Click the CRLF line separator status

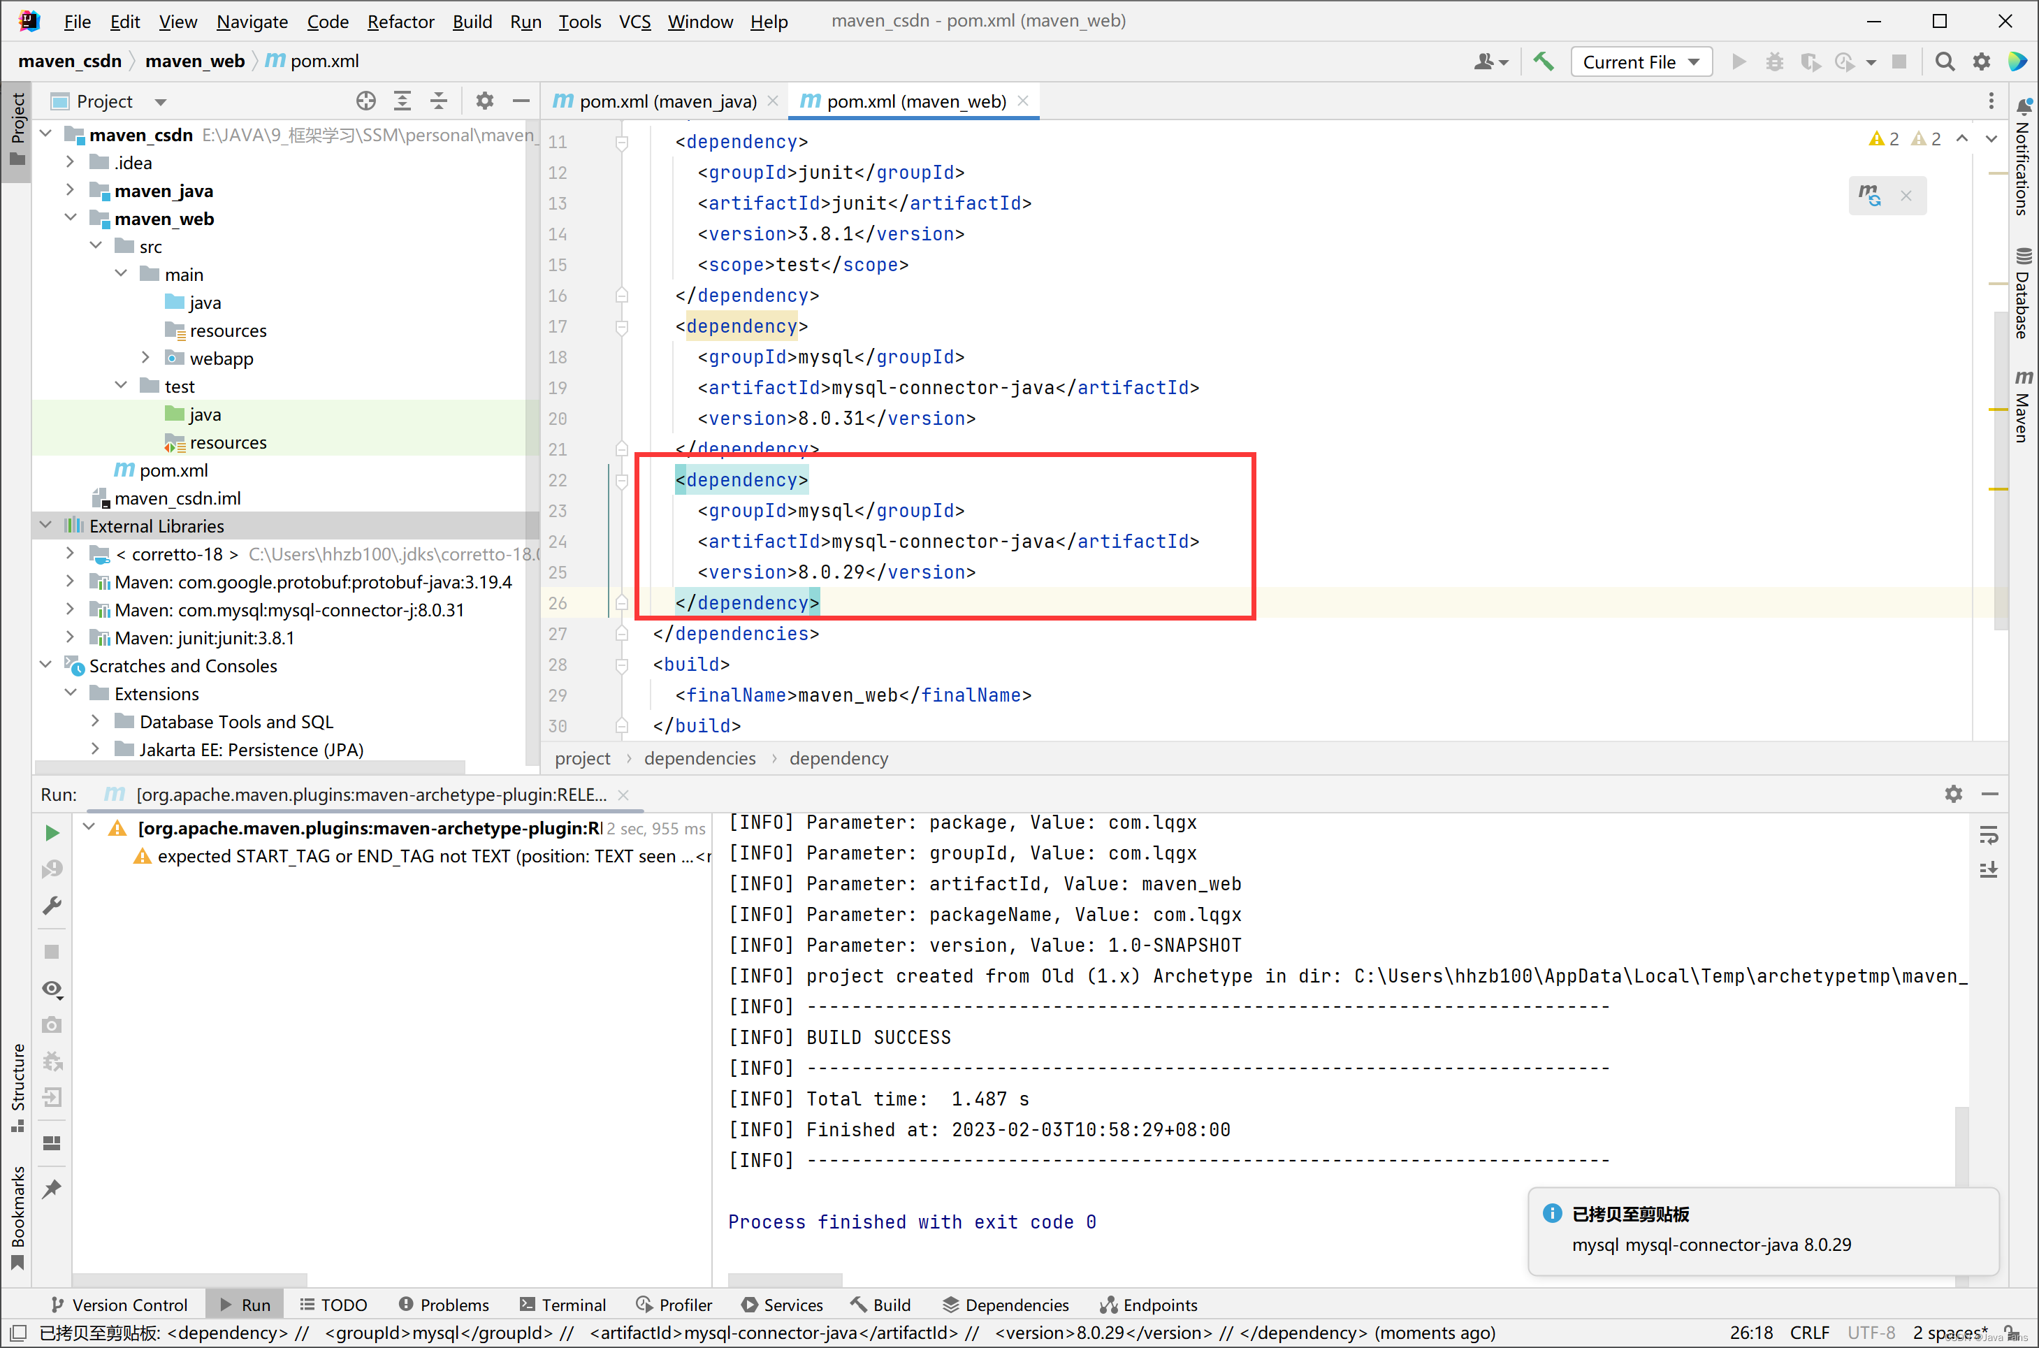(1810, 1333)
